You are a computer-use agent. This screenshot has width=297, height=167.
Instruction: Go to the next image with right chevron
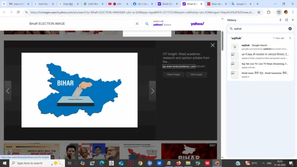point(152,91)
